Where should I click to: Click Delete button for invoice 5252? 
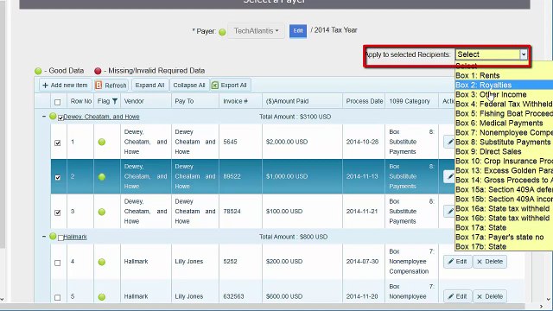tap(490, 262)
